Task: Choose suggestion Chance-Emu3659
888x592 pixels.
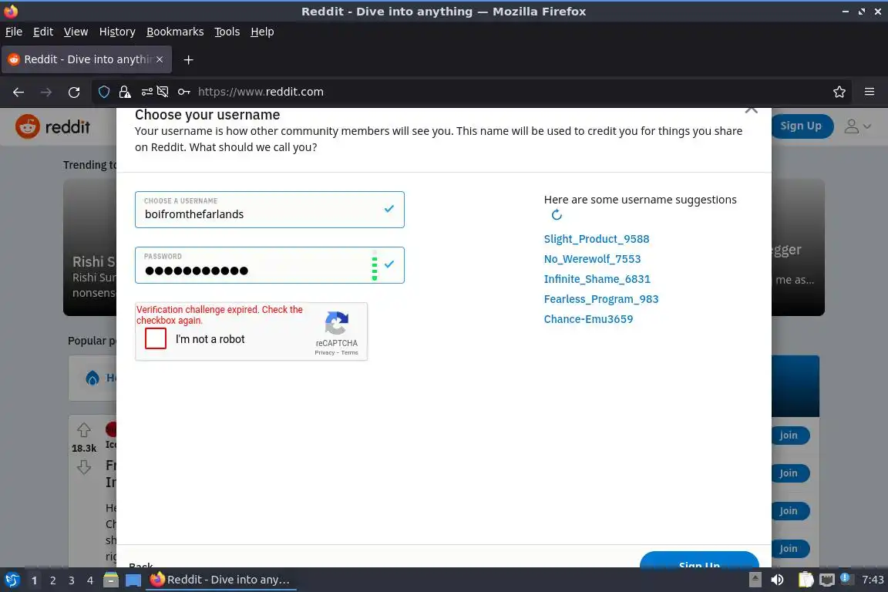Action: [588, 319]
